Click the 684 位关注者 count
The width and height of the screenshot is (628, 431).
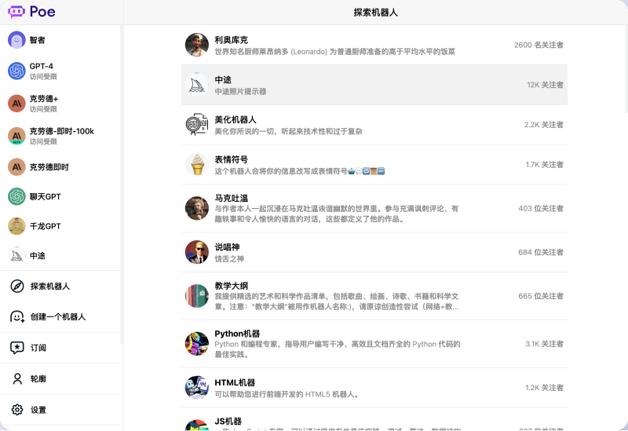541,252
